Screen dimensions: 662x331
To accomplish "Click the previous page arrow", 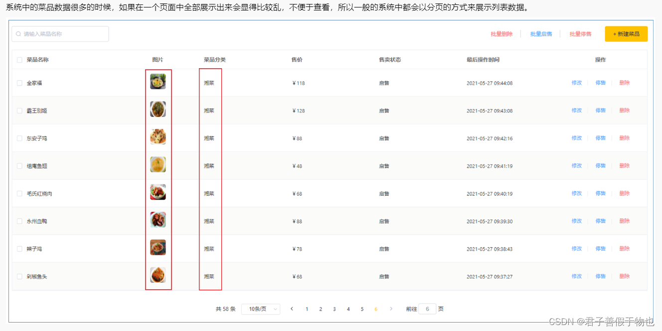I will tap(292, 309).
